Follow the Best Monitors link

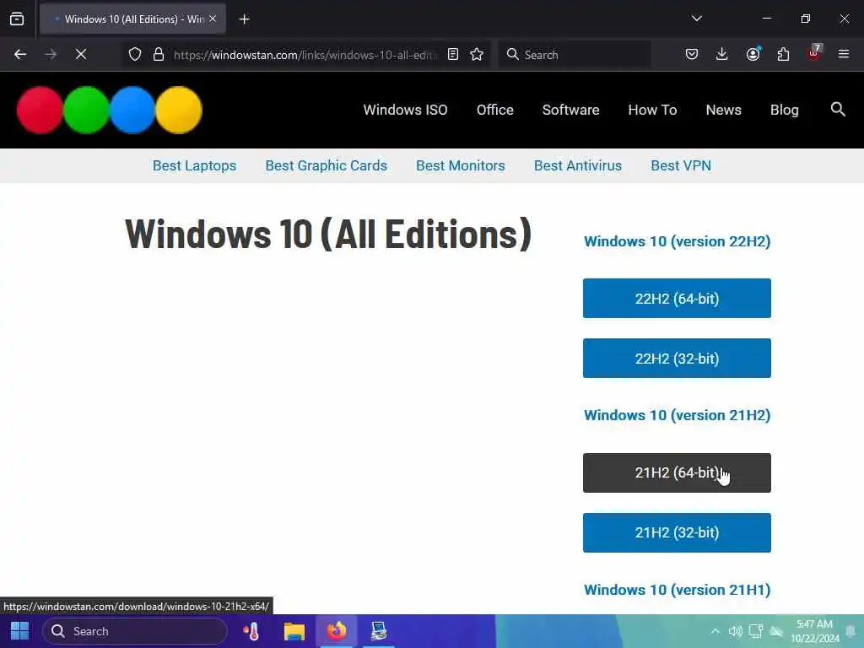461,165
